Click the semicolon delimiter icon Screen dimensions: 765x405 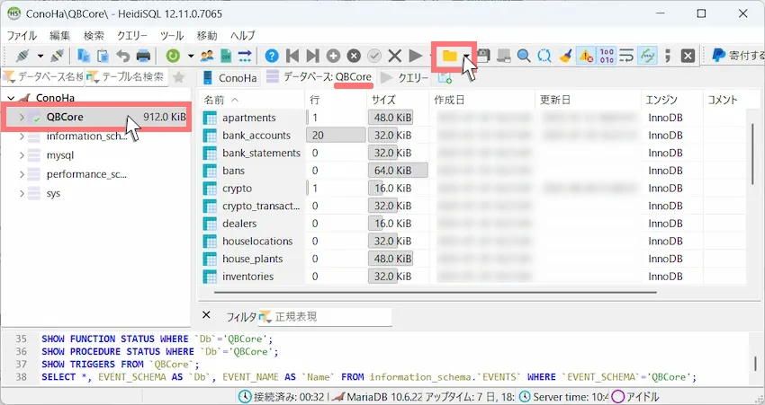click(668, 56)
